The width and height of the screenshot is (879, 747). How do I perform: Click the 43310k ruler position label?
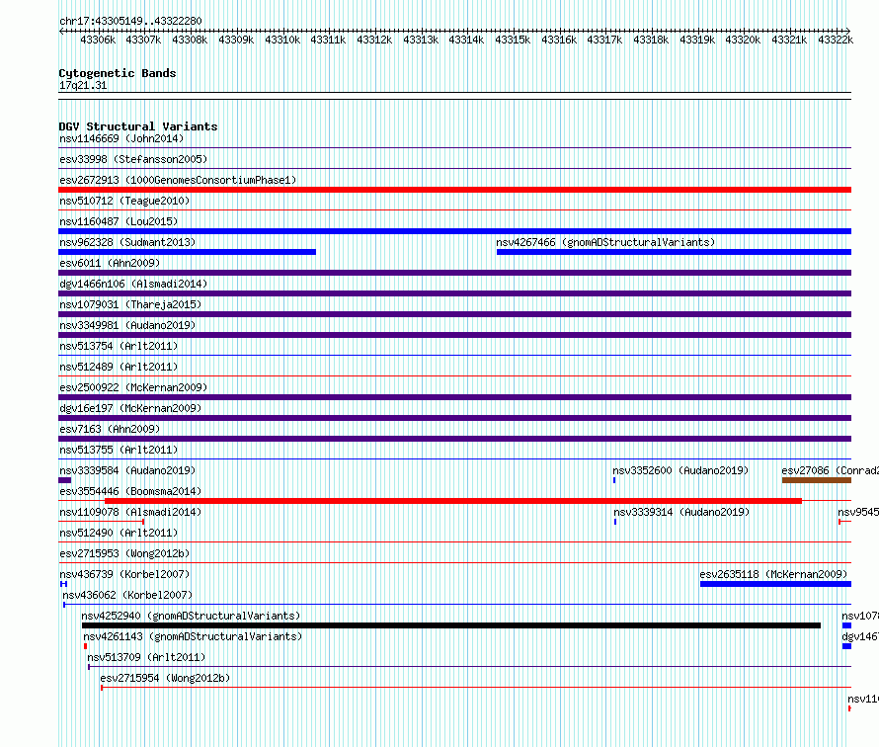[x=282, y=40]
